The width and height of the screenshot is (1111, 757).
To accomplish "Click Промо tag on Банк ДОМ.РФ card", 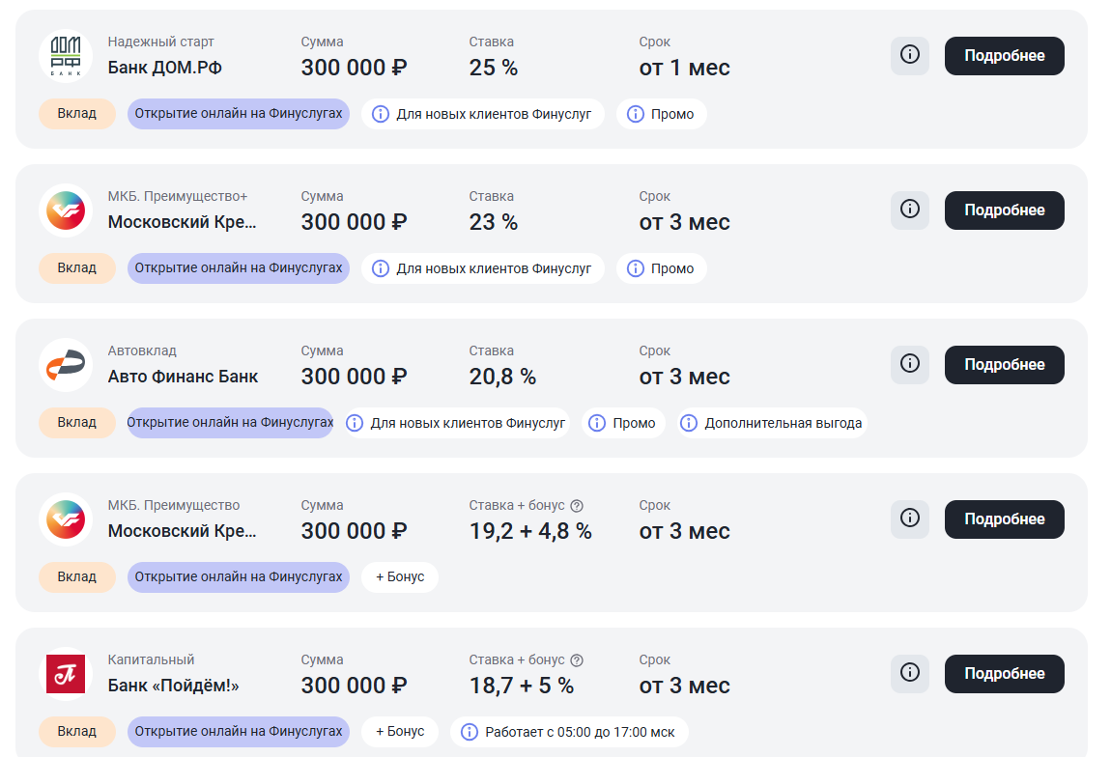I will (x=662, y=114).
